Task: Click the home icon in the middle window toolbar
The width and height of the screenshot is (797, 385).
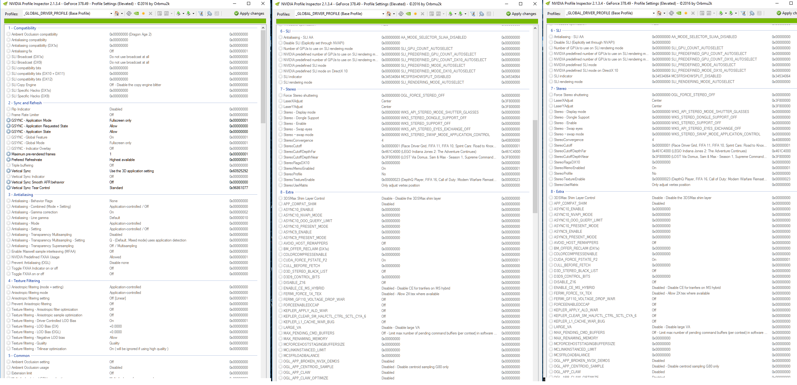Action: pyautogui.click(x=389, y=14)
